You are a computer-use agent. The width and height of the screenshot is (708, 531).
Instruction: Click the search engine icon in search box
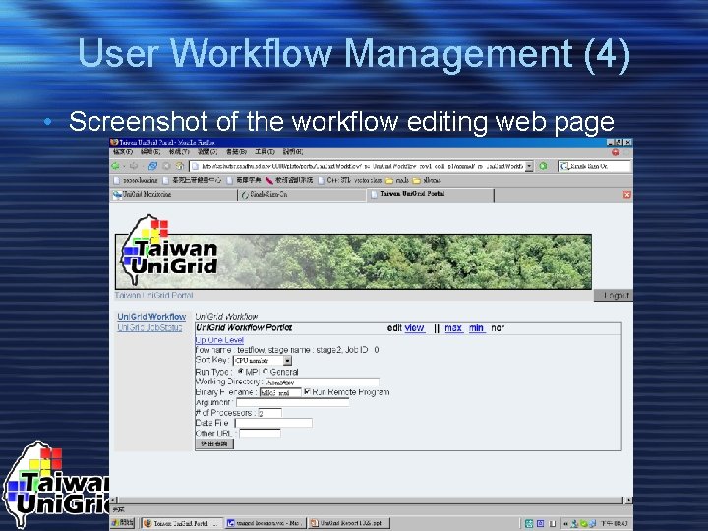point(564,166)
